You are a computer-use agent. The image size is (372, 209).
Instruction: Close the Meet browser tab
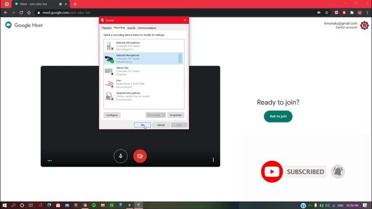click(x=66, y=4)
